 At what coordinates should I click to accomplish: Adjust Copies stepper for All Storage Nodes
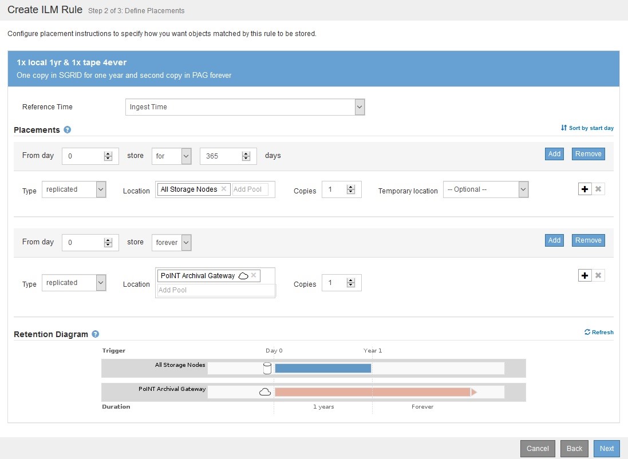[351, 189]
